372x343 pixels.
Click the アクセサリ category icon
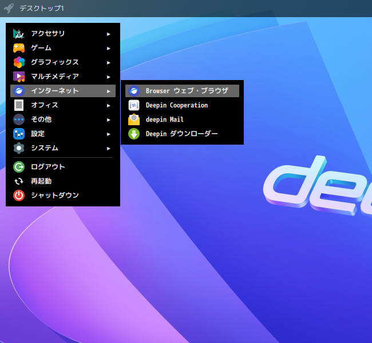coord(19,34)
